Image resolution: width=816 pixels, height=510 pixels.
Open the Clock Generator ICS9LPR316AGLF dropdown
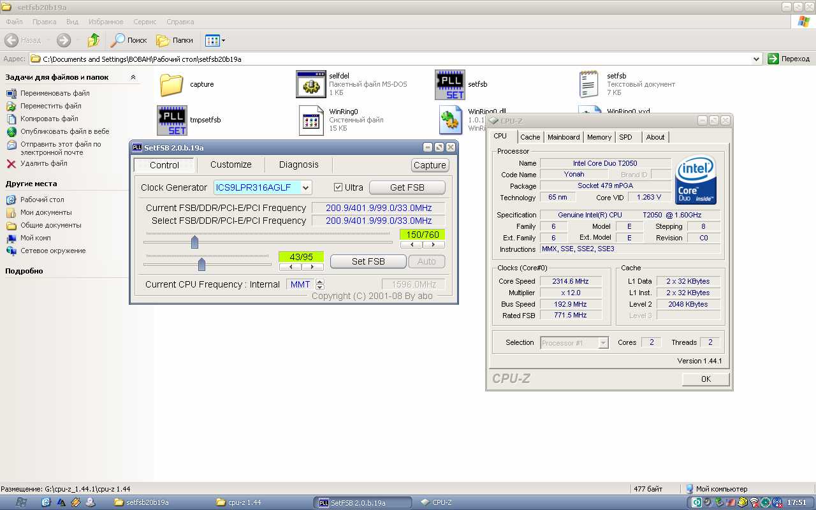tap(306, 187)
